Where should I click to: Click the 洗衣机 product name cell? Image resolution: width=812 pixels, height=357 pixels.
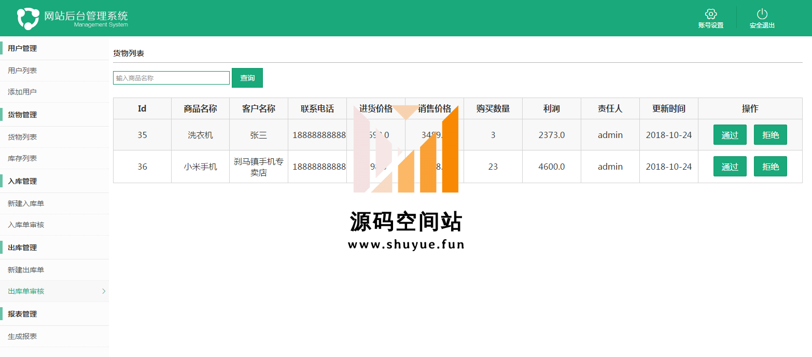click(x=200, y=135)
